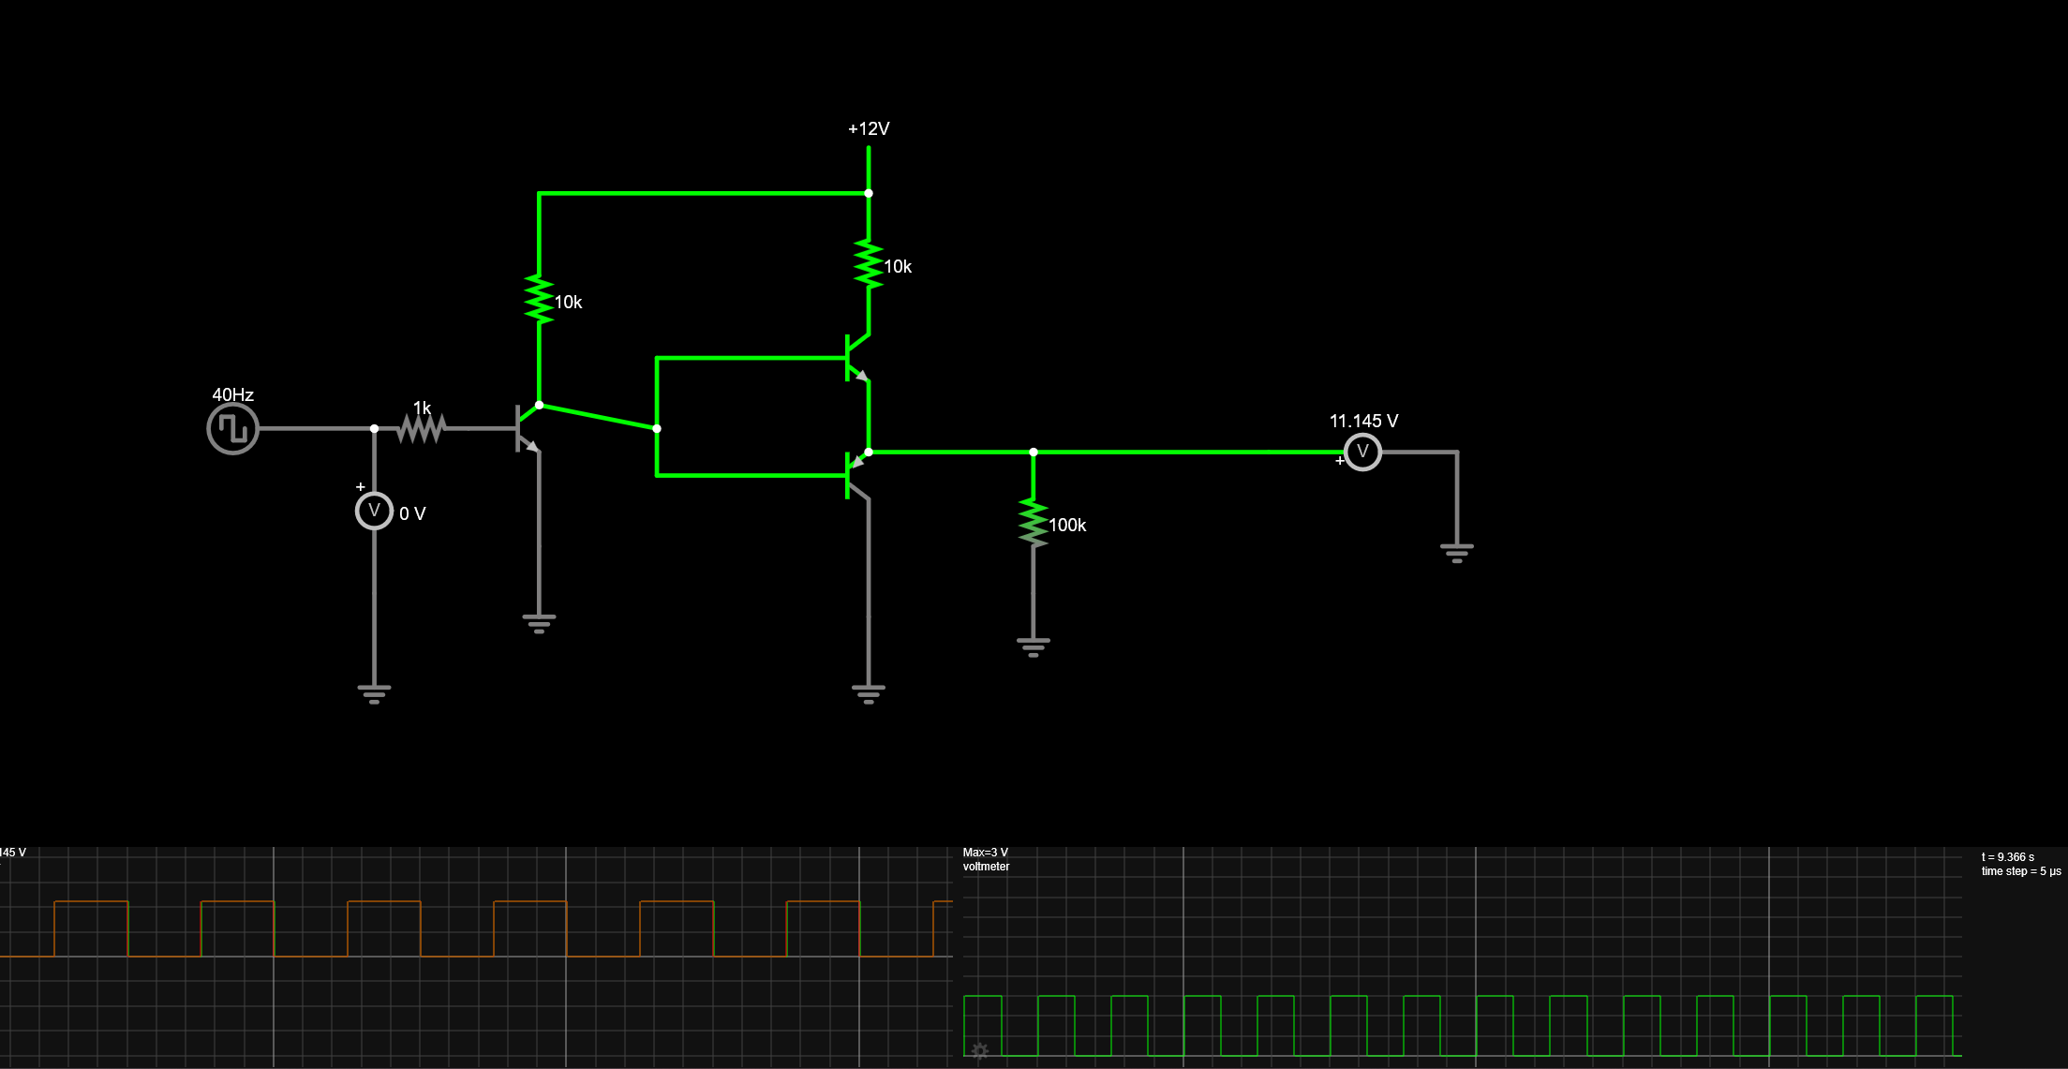This screenshot has height=1069, width=2068.
Task: Select the lower PNP transistor of output pair
Action: (x=856, y=475)
